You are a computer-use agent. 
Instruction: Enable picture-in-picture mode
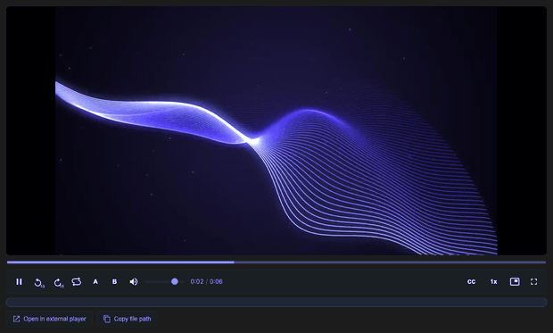(x=515, y=282)
